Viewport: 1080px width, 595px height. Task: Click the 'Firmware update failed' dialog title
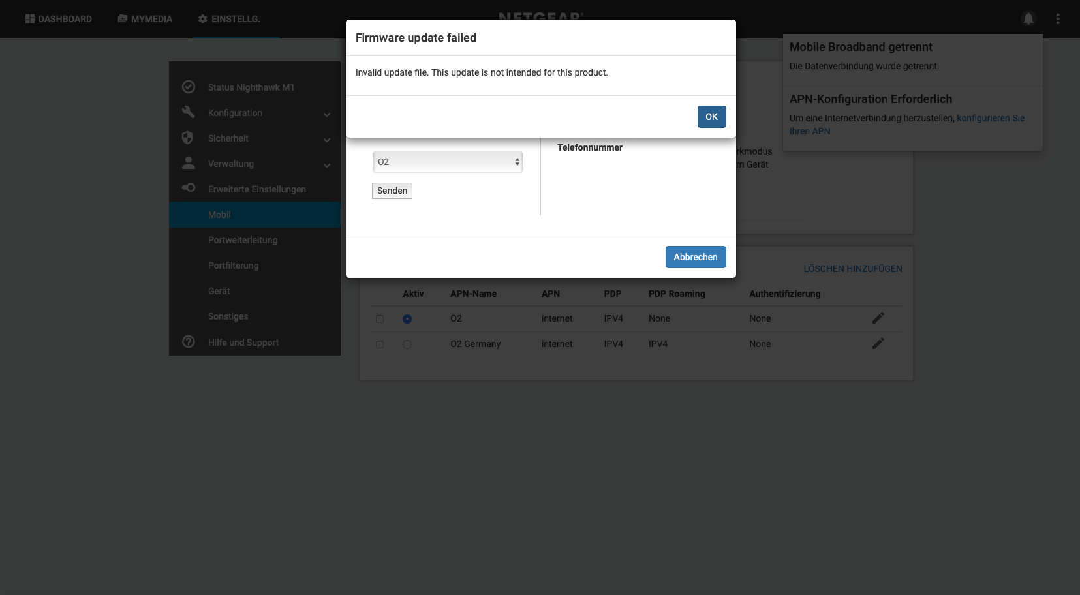pyautogui.click(x=416, y=38)
